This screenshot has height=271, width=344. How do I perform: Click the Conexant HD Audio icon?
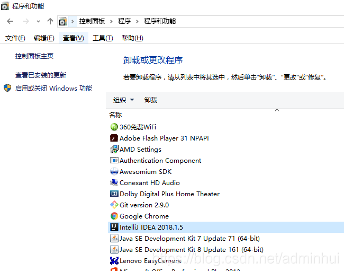[114, 182]
